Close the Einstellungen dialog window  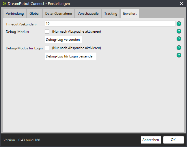tap(182, 3)
